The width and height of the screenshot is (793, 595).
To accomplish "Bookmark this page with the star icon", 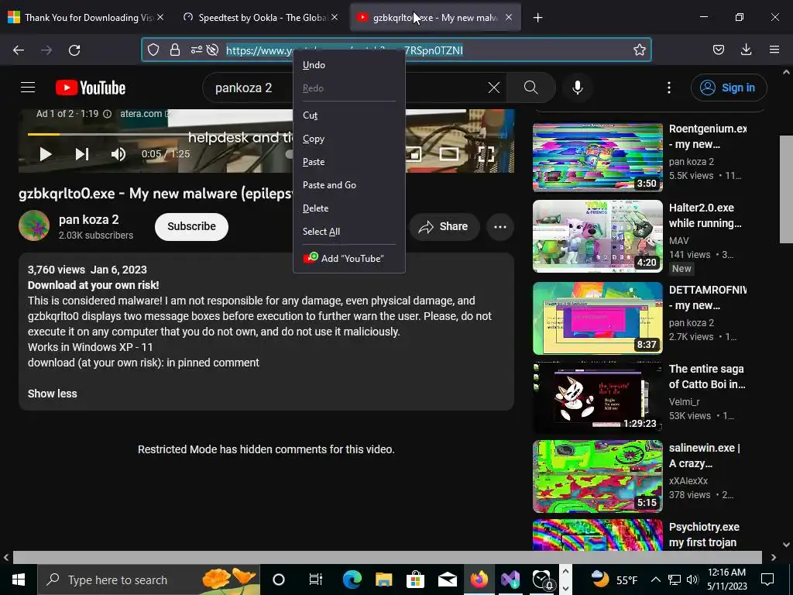I will (x=639, y=50).
